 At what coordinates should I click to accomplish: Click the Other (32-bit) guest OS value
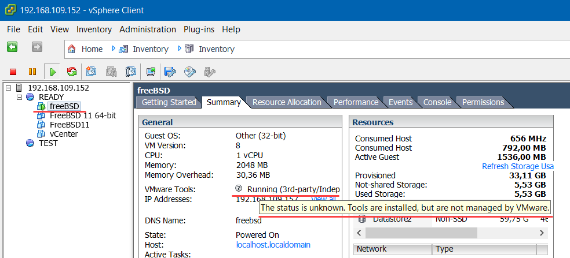click(x=261, y=136)
